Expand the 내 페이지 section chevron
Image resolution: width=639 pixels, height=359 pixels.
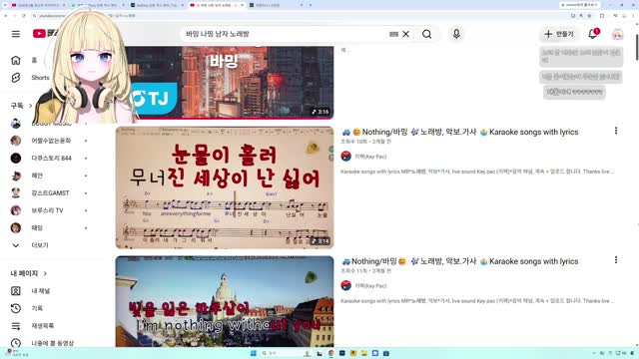coord(45,273)
